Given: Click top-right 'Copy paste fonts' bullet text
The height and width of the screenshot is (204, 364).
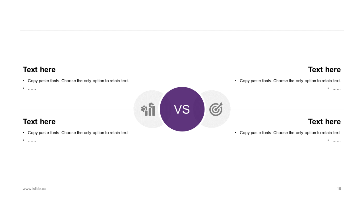Looking at the screenshot, I should [290, 81].
